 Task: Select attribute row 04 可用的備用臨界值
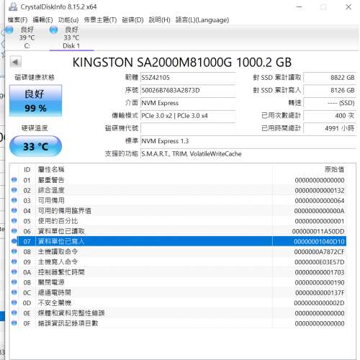coord(178,211)
